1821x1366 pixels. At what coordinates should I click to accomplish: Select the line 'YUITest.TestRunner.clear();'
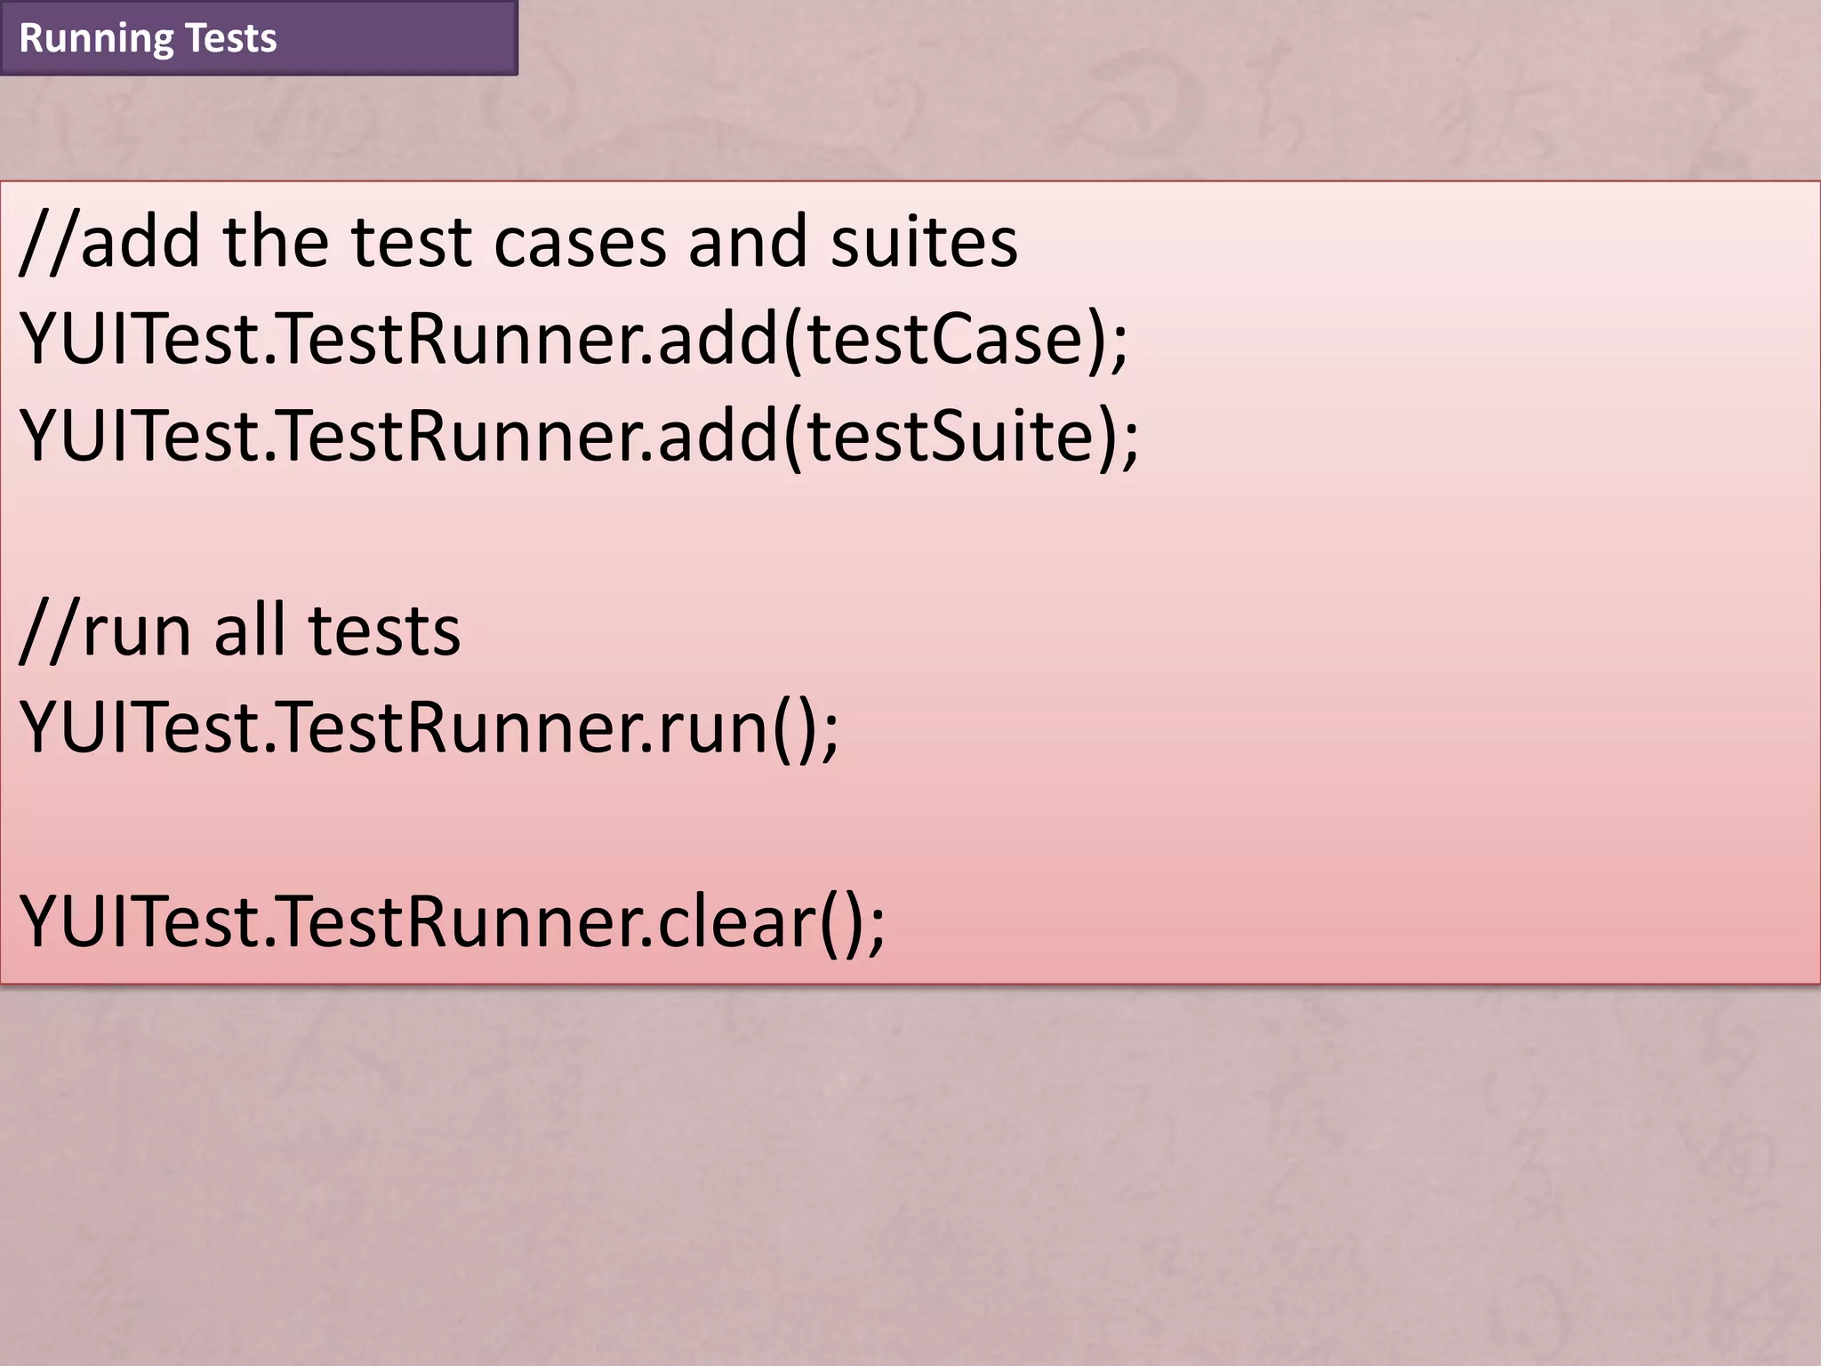(453, 922)
